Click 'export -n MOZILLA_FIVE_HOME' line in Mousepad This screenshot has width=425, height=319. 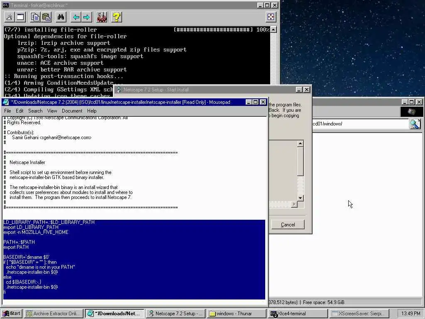tap(36, 232)
